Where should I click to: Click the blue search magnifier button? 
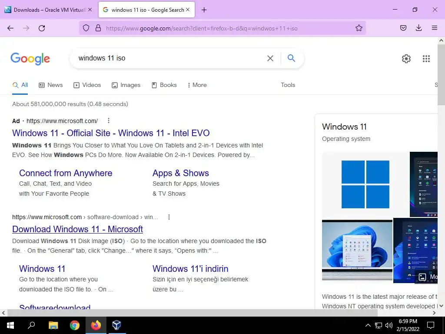[291, 58]
